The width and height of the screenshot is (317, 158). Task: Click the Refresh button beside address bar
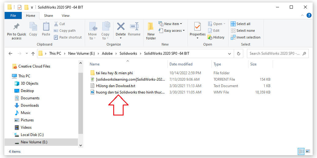tap(239, 53)
